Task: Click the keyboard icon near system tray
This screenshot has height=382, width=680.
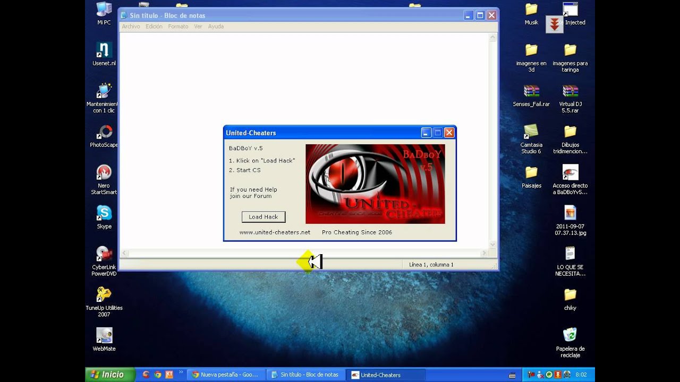Action: click(x=512, y=375)
